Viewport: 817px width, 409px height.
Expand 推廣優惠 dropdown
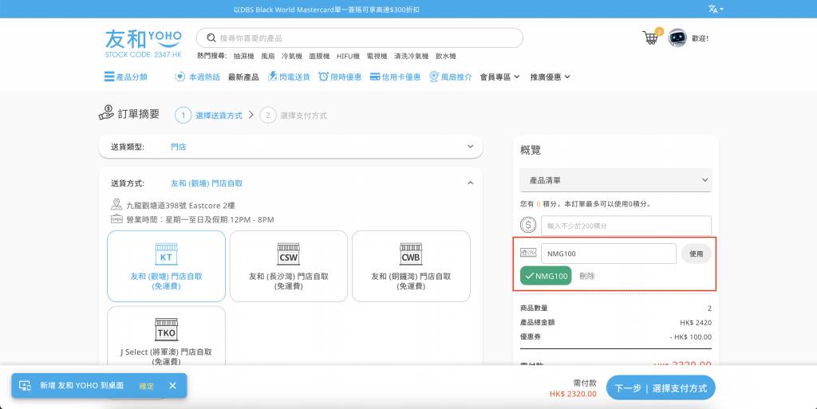[551, 77]
